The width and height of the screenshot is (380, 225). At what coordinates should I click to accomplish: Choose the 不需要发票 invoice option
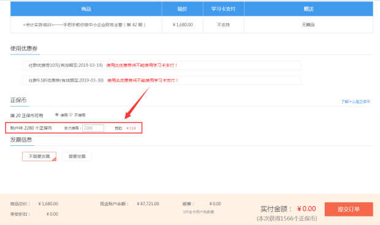click(x=39, y=156)
